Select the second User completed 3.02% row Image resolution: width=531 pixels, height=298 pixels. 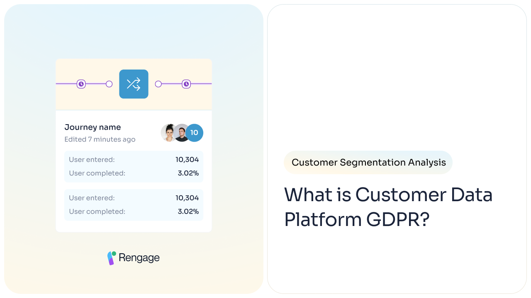pos(134,211)
